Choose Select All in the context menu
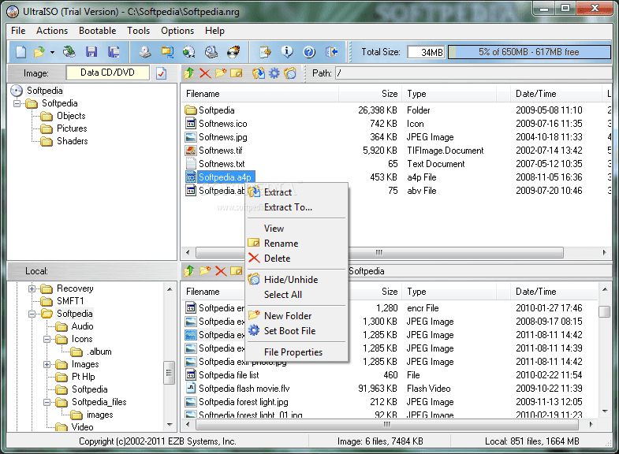 point(296,295)
